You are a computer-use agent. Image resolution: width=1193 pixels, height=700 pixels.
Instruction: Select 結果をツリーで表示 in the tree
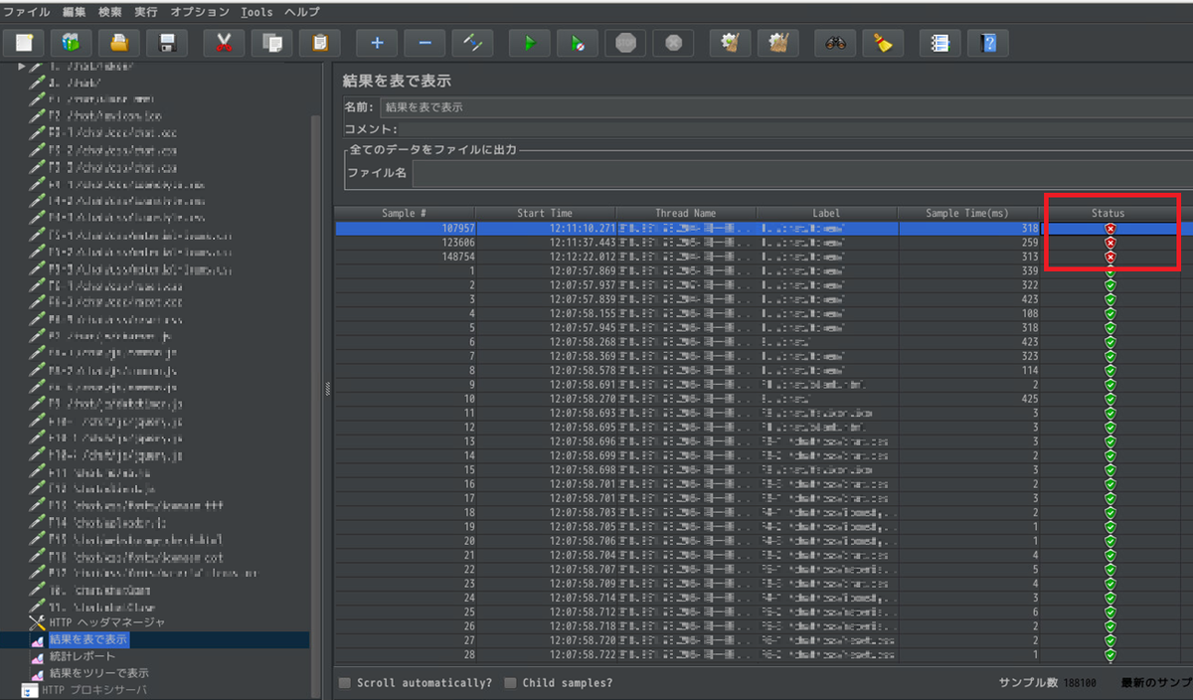(x=99, y=673)
